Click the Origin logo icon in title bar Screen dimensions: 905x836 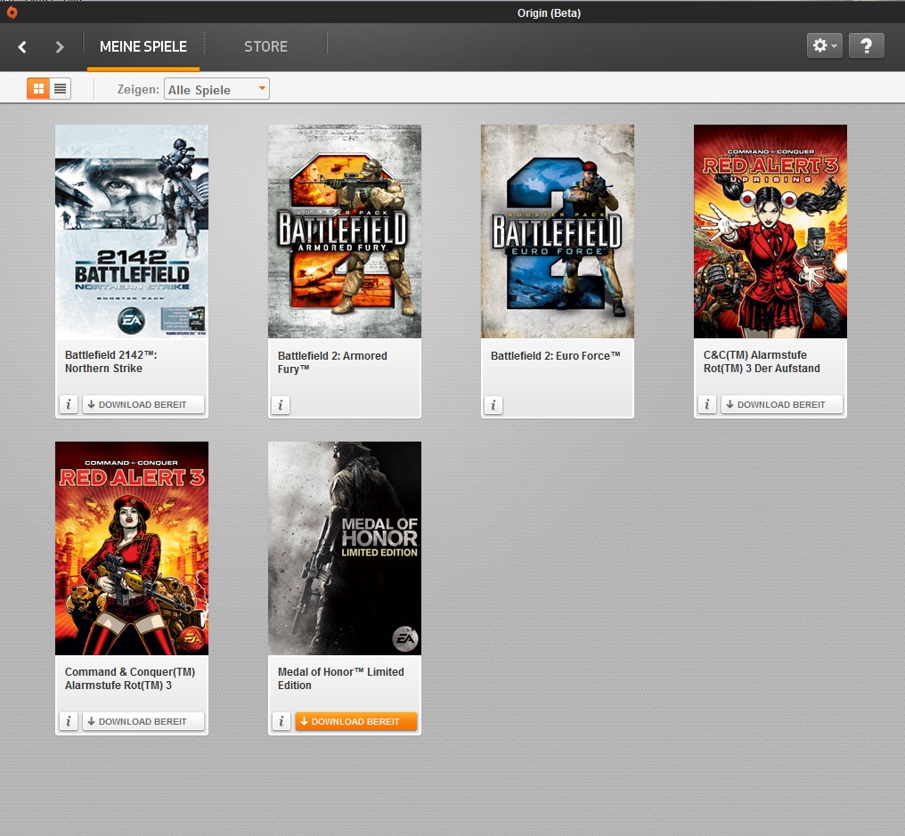click(x=12, y=12)
